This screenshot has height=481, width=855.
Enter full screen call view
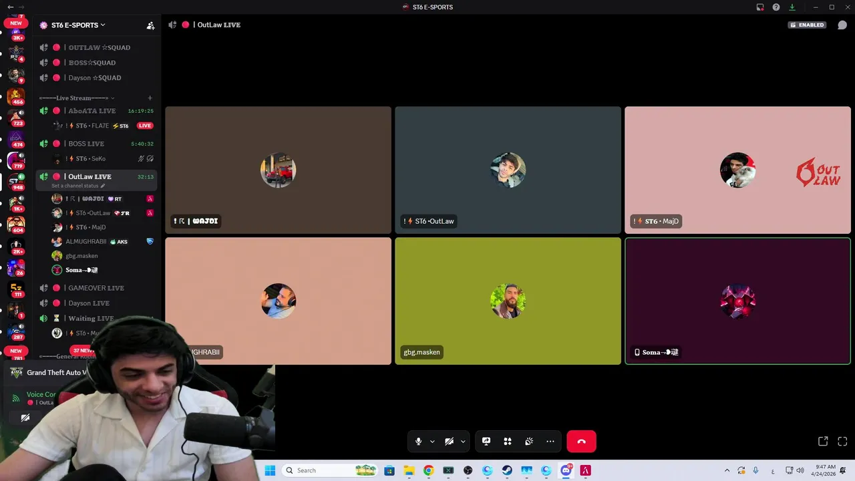coord(842,442)
